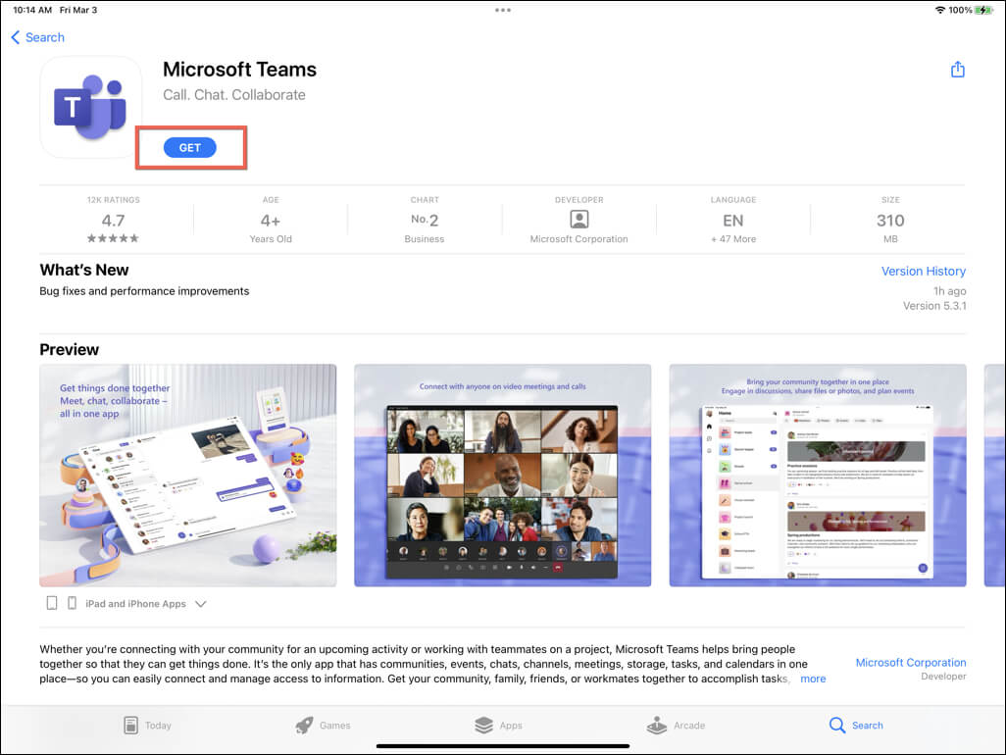Open the Games tab rocket icon
The width and height of the screenshot is (1006, 755).
(304, 725)
